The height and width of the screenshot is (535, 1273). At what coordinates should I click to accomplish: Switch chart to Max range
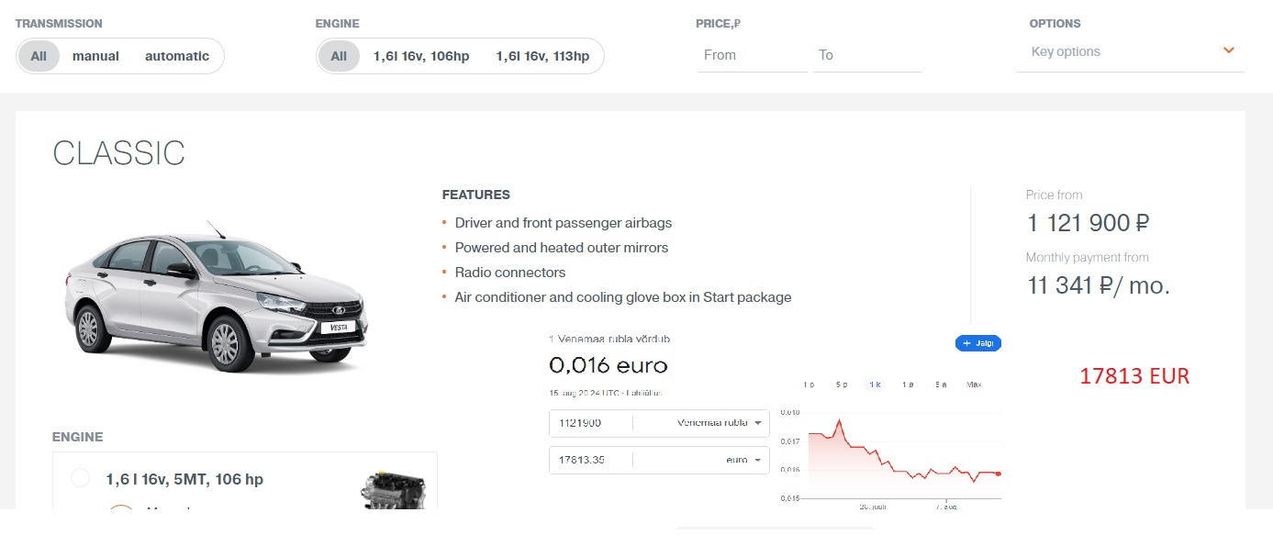click(x=974, y=385)
